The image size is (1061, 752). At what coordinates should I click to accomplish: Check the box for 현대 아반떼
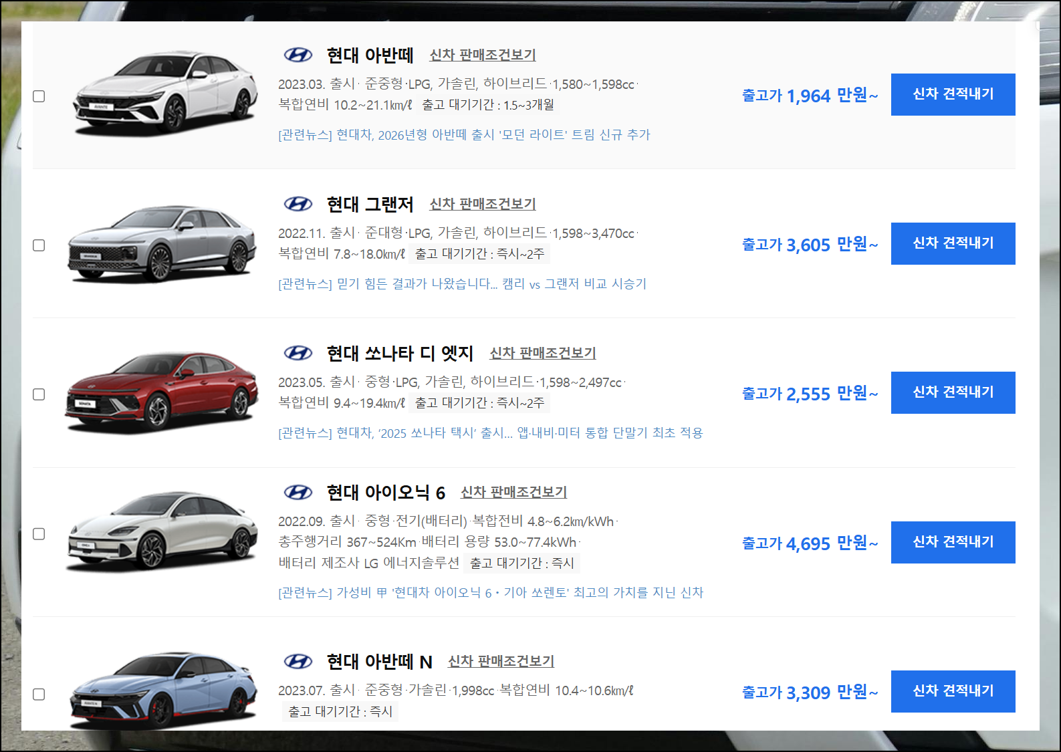[39, 96]
